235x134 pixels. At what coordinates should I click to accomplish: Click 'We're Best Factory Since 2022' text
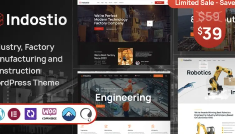pyautogui.click(x=105, y=57)
